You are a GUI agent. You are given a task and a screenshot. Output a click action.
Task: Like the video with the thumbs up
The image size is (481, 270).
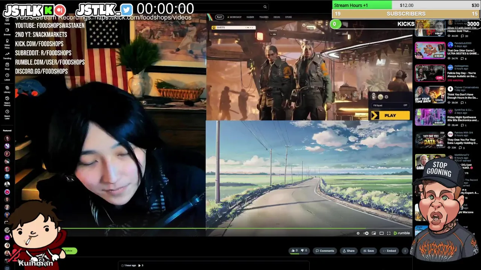point(294,250)
